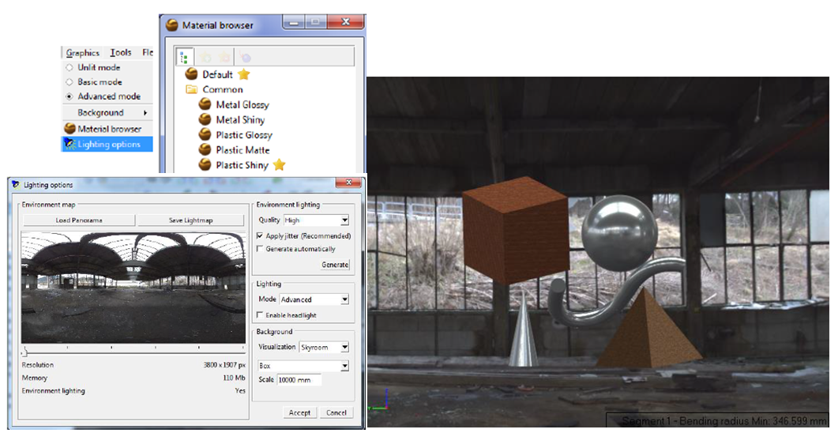Click Material browser title bar sphere icon

point(171,24)
